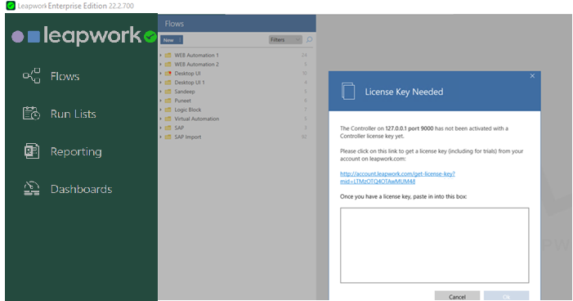Viewport: 573px width, 301px height.
Task: Click Cancel in license dialog
Action: coord(457,296)
